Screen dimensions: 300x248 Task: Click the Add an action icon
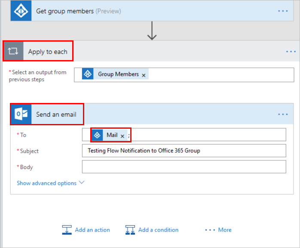click(x=67, y=230)
